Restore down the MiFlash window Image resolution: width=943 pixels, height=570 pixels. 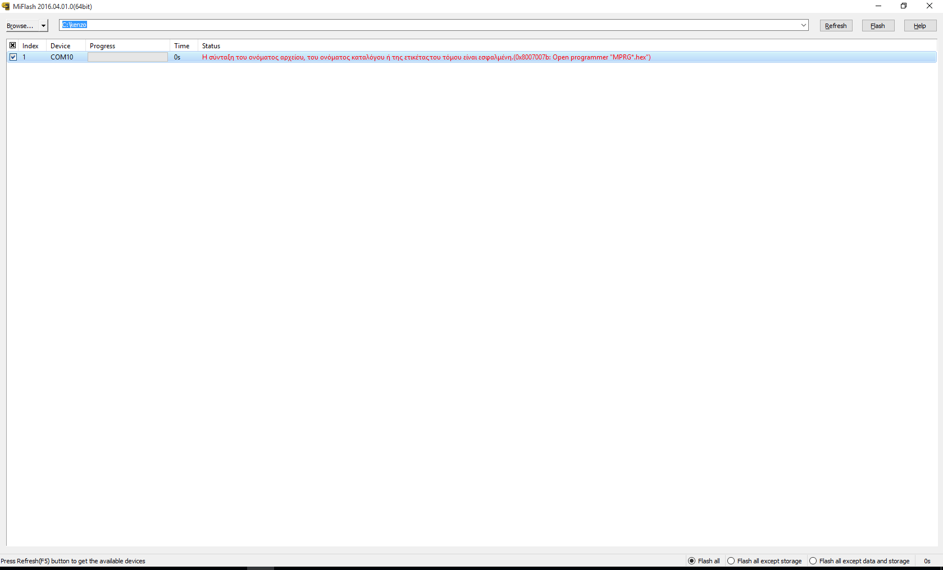coord(904,6)
